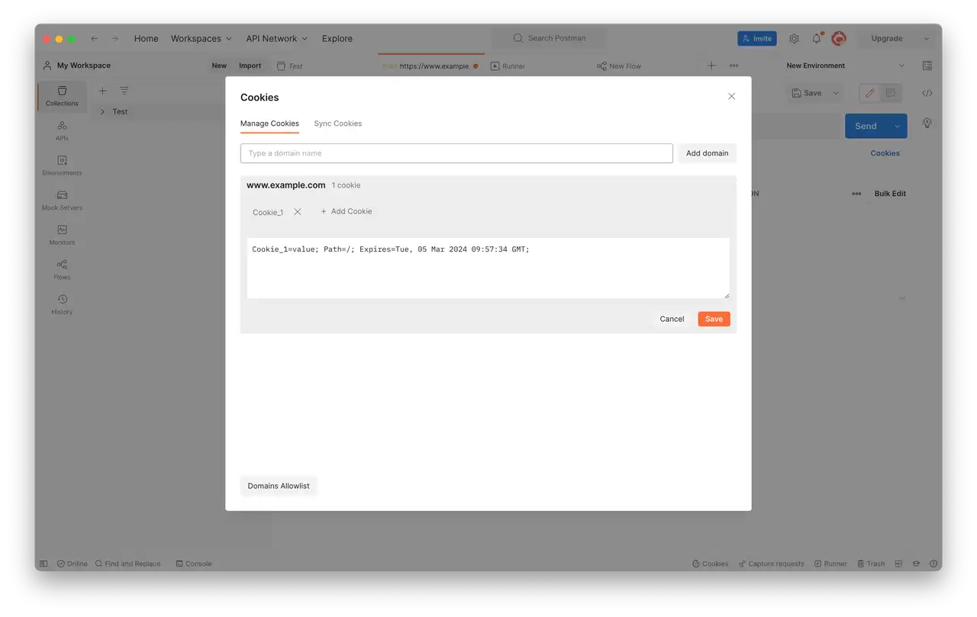Expand the Test collection tree item
977x617 pixels.
[102, 111]
